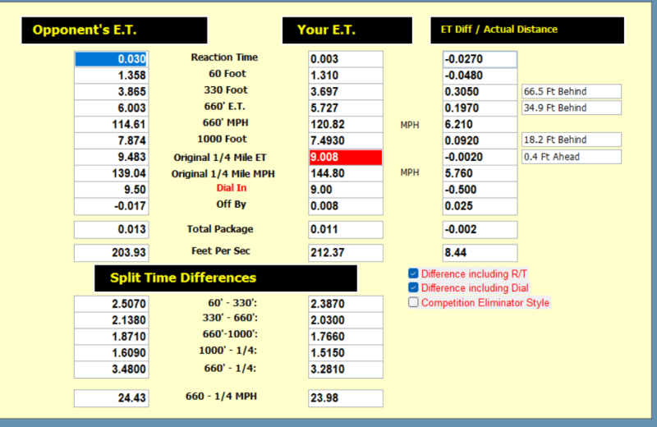Click Dial In difference field -0.500
The image size is (657, 427).
480,190
